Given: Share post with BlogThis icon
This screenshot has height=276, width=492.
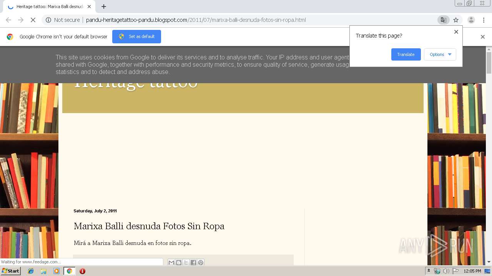Looking at the screenshot, I should coord(179,263).
